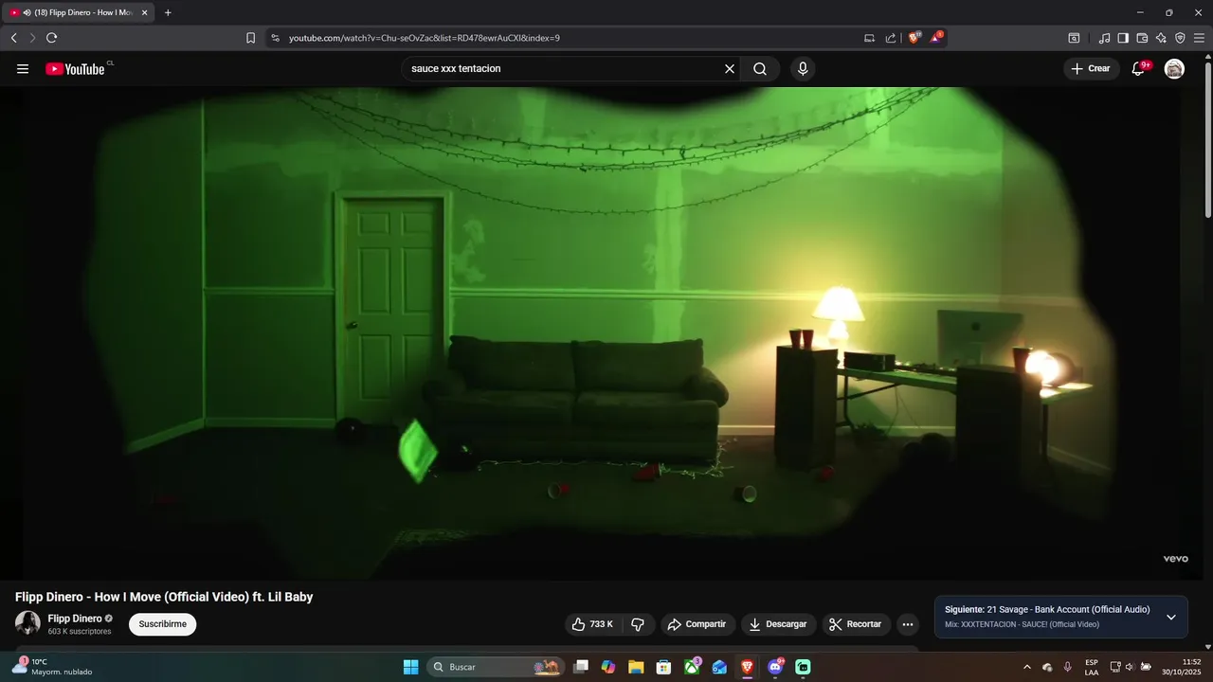The width and height of the screenshot is (1213, 682).
Task: Expand the Siguiente playlist panel
Action: pos(1171,618)
